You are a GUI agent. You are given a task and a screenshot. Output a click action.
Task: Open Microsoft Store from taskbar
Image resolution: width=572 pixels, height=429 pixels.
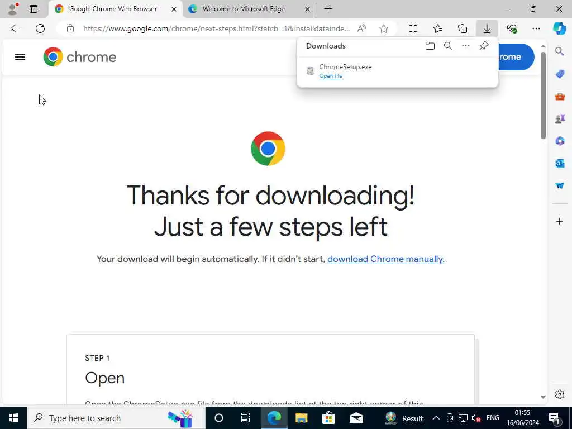[x=328, y=418]
